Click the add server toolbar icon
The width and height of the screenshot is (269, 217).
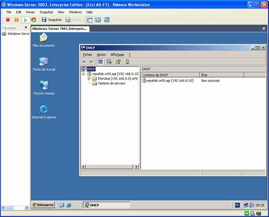click(x=127, y=61)
